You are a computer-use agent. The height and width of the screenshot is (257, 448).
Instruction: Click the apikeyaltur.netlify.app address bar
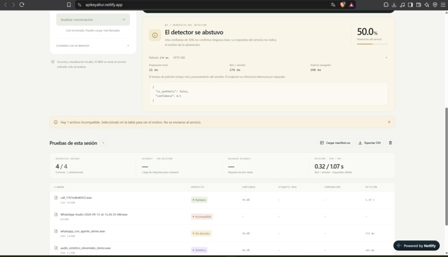pyautogui.click(x=104, y=5)
